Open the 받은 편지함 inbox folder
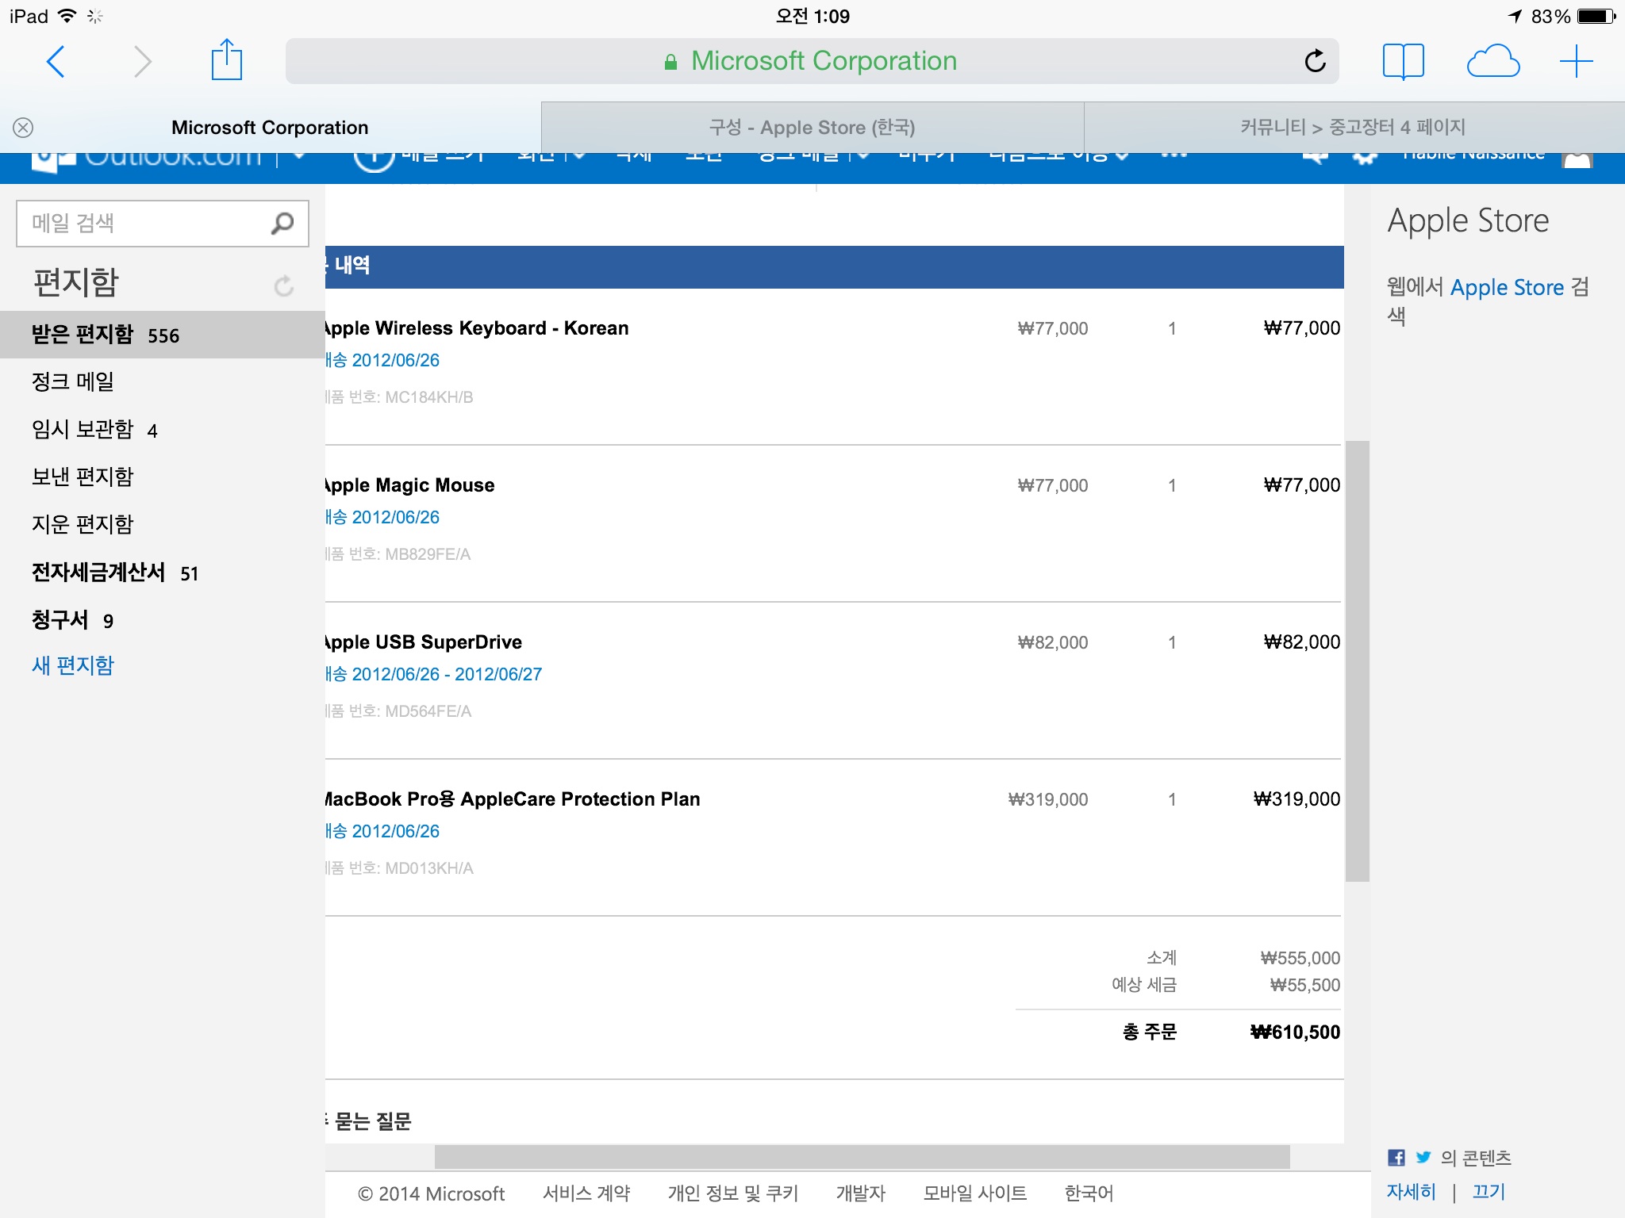The height and width of the screenshot is (1218, 1625). (x=83, y=335)
